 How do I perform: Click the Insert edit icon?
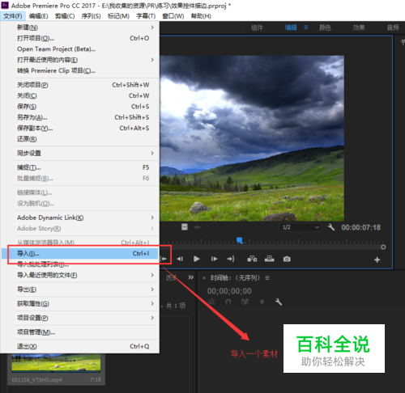[x=252, y=259]
